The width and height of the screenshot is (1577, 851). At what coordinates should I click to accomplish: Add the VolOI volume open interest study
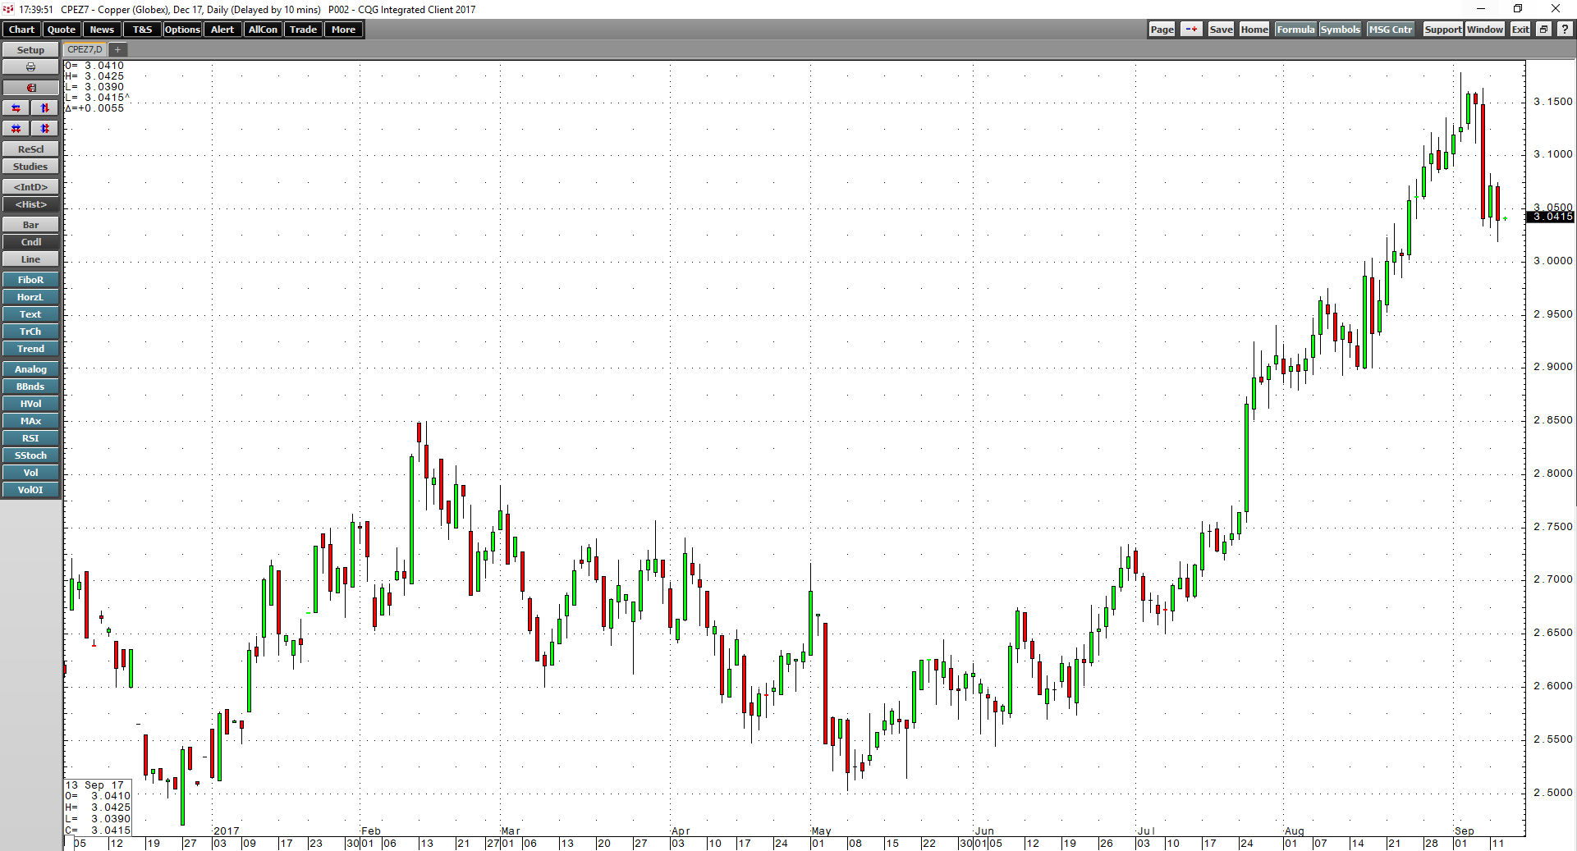tap(30, 490)
